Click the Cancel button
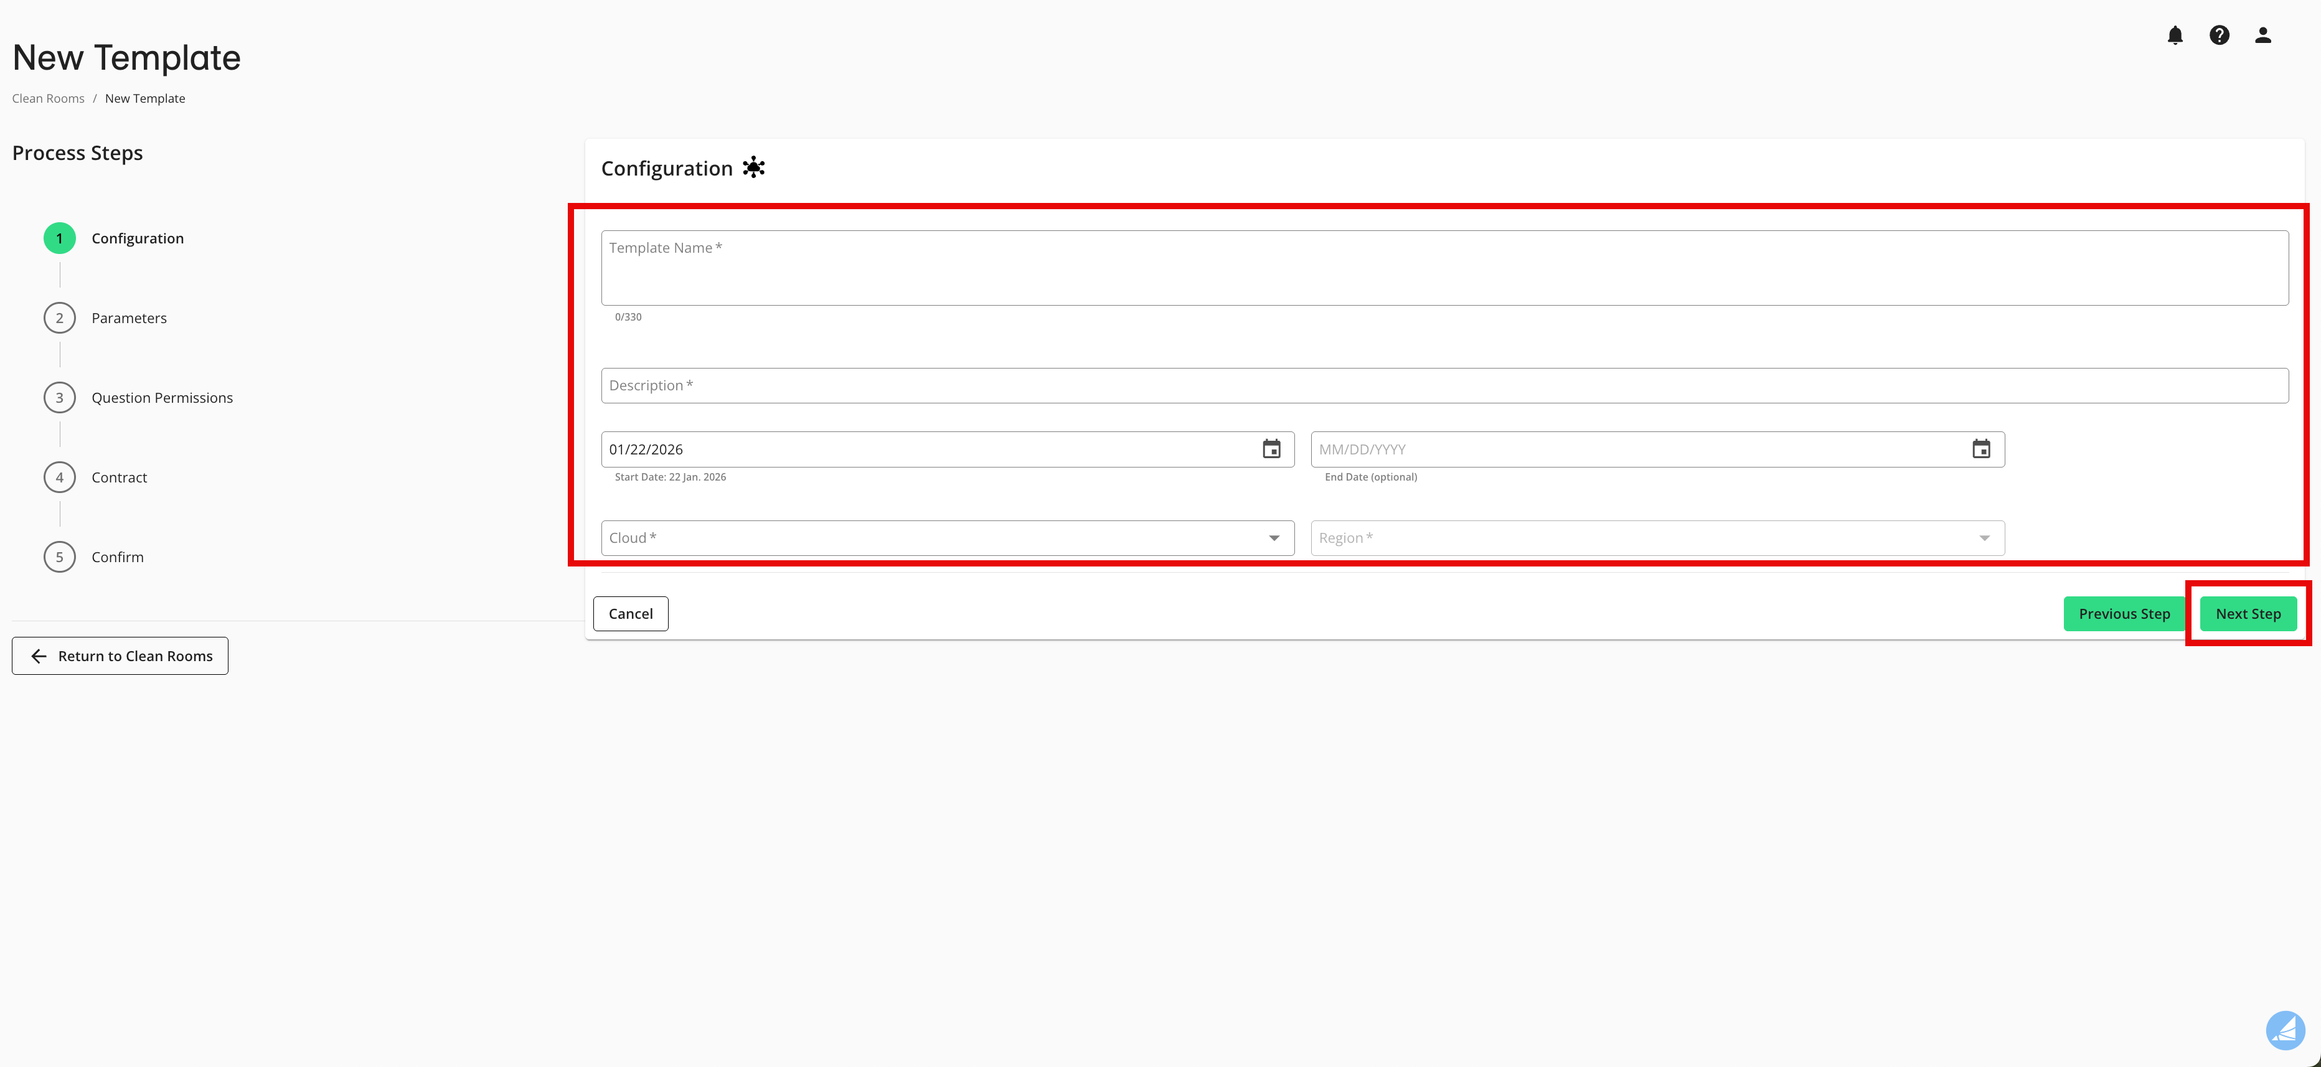 pyautogui.click(x=630, y=613)
